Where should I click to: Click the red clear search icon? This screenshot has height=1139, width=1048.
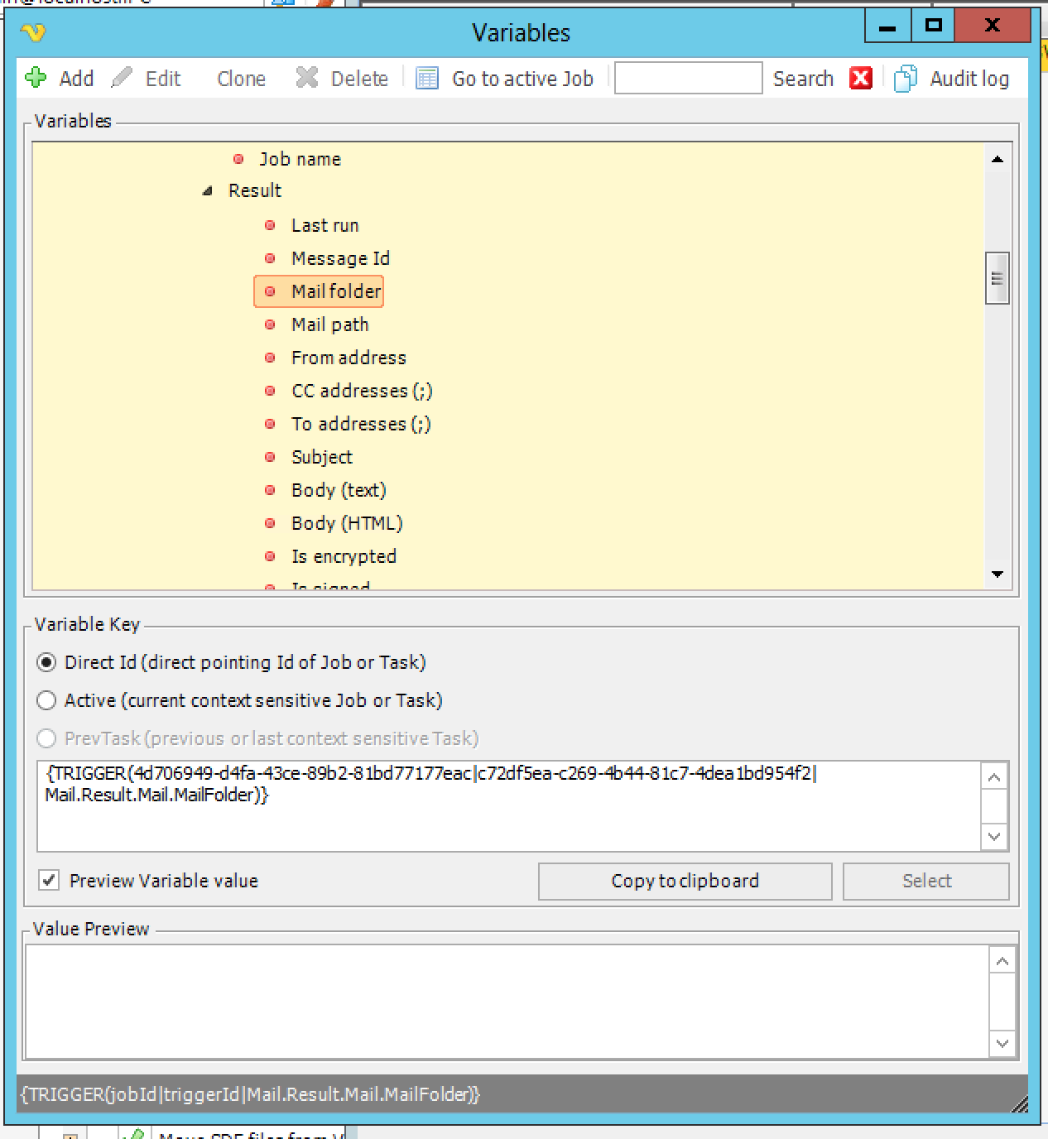click(861, 78)
